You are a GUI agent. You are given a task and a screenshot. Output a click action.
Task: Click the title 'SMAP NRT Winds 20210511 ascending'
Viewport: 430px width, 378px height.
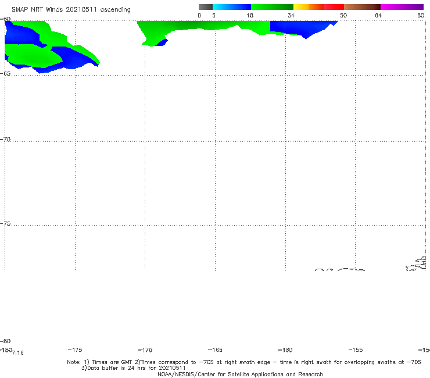pyautogui.click(x=71, y=10)
